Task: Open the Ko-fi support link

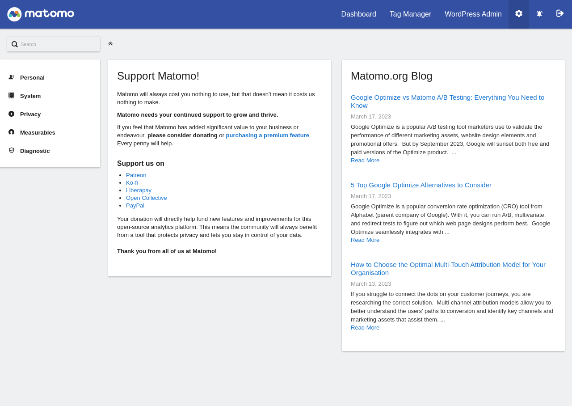Action: pyautogui.click(x=132, y=183)
